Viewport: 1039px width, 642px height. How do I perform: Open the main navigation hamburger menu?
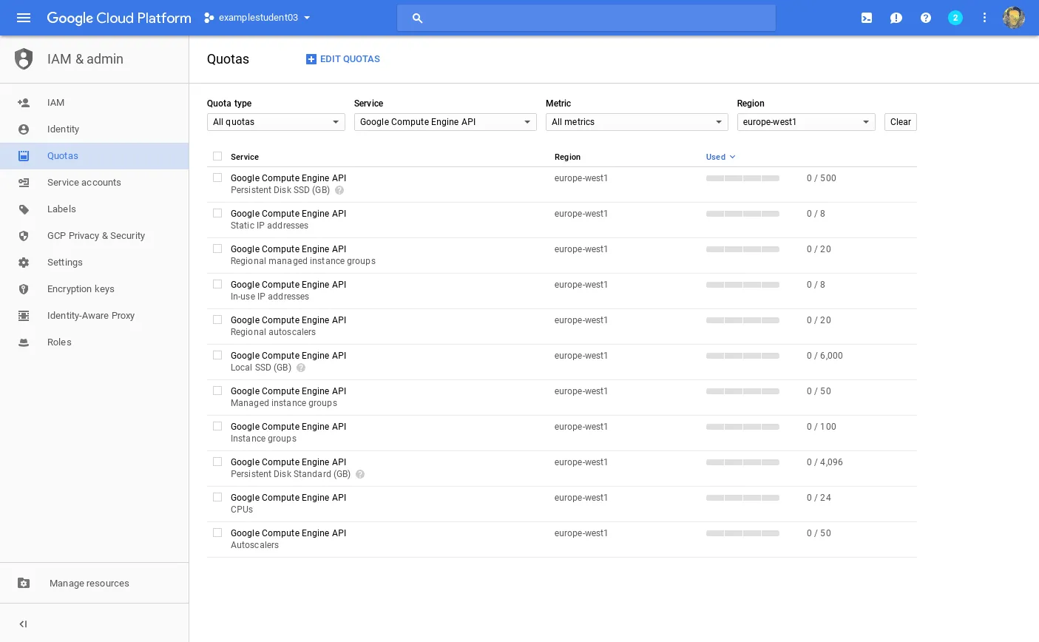pyautogui.click(x=24, y=18)
